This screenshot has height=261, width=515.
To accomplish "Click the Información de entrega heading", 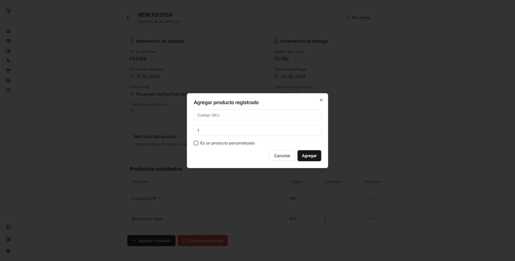I will click(x=304, y=41).
